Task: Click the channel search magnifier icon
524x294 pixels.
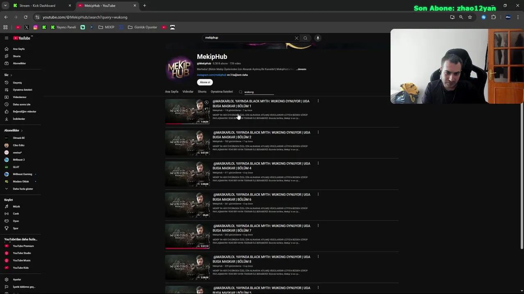Action: tap(241, 92)
